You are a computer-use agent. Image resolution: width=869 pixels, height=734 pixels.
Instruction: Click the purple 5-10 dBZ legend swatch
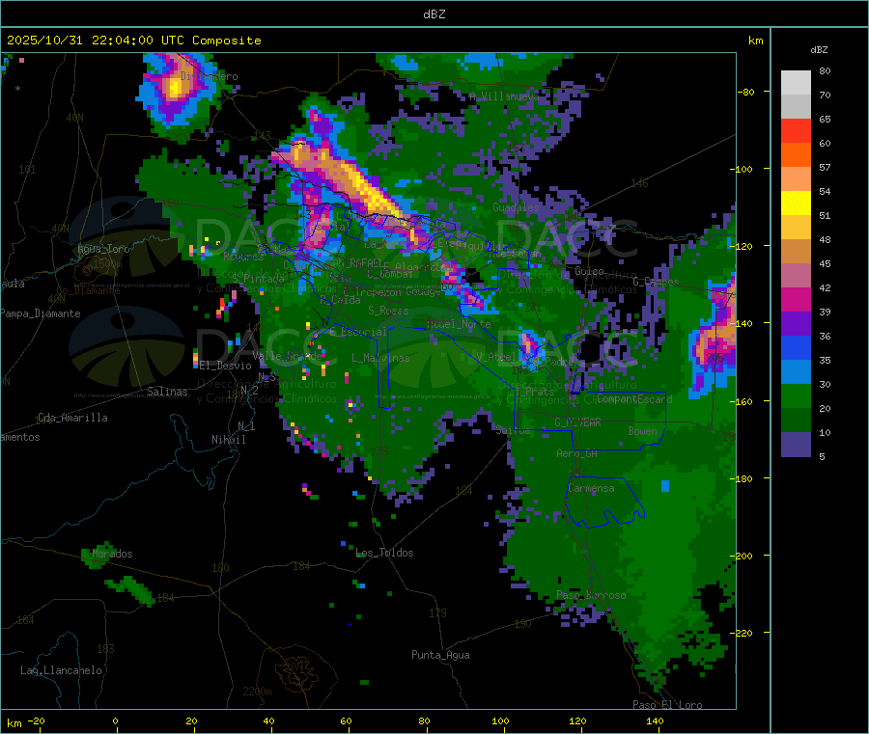pyautogui.click(x=796, y=445)
